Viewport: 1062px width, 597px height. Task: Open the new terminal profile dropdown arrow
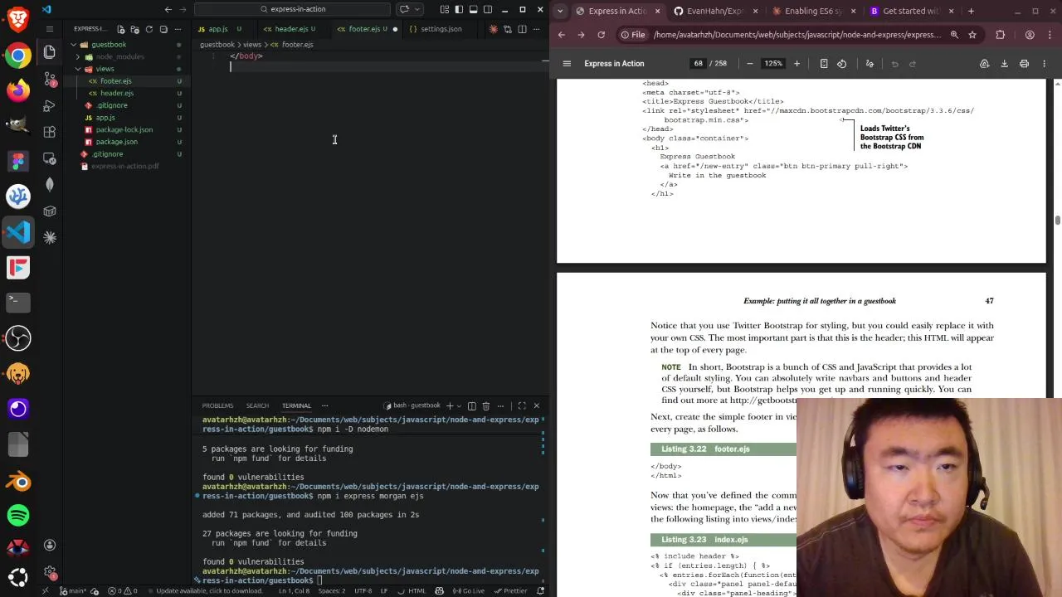(x=459, y=405)
